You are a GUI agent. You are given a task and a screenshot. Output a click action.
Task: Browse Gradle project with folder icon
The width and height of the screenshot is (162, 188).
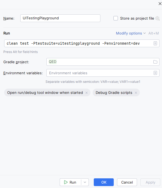pos(155,62)
